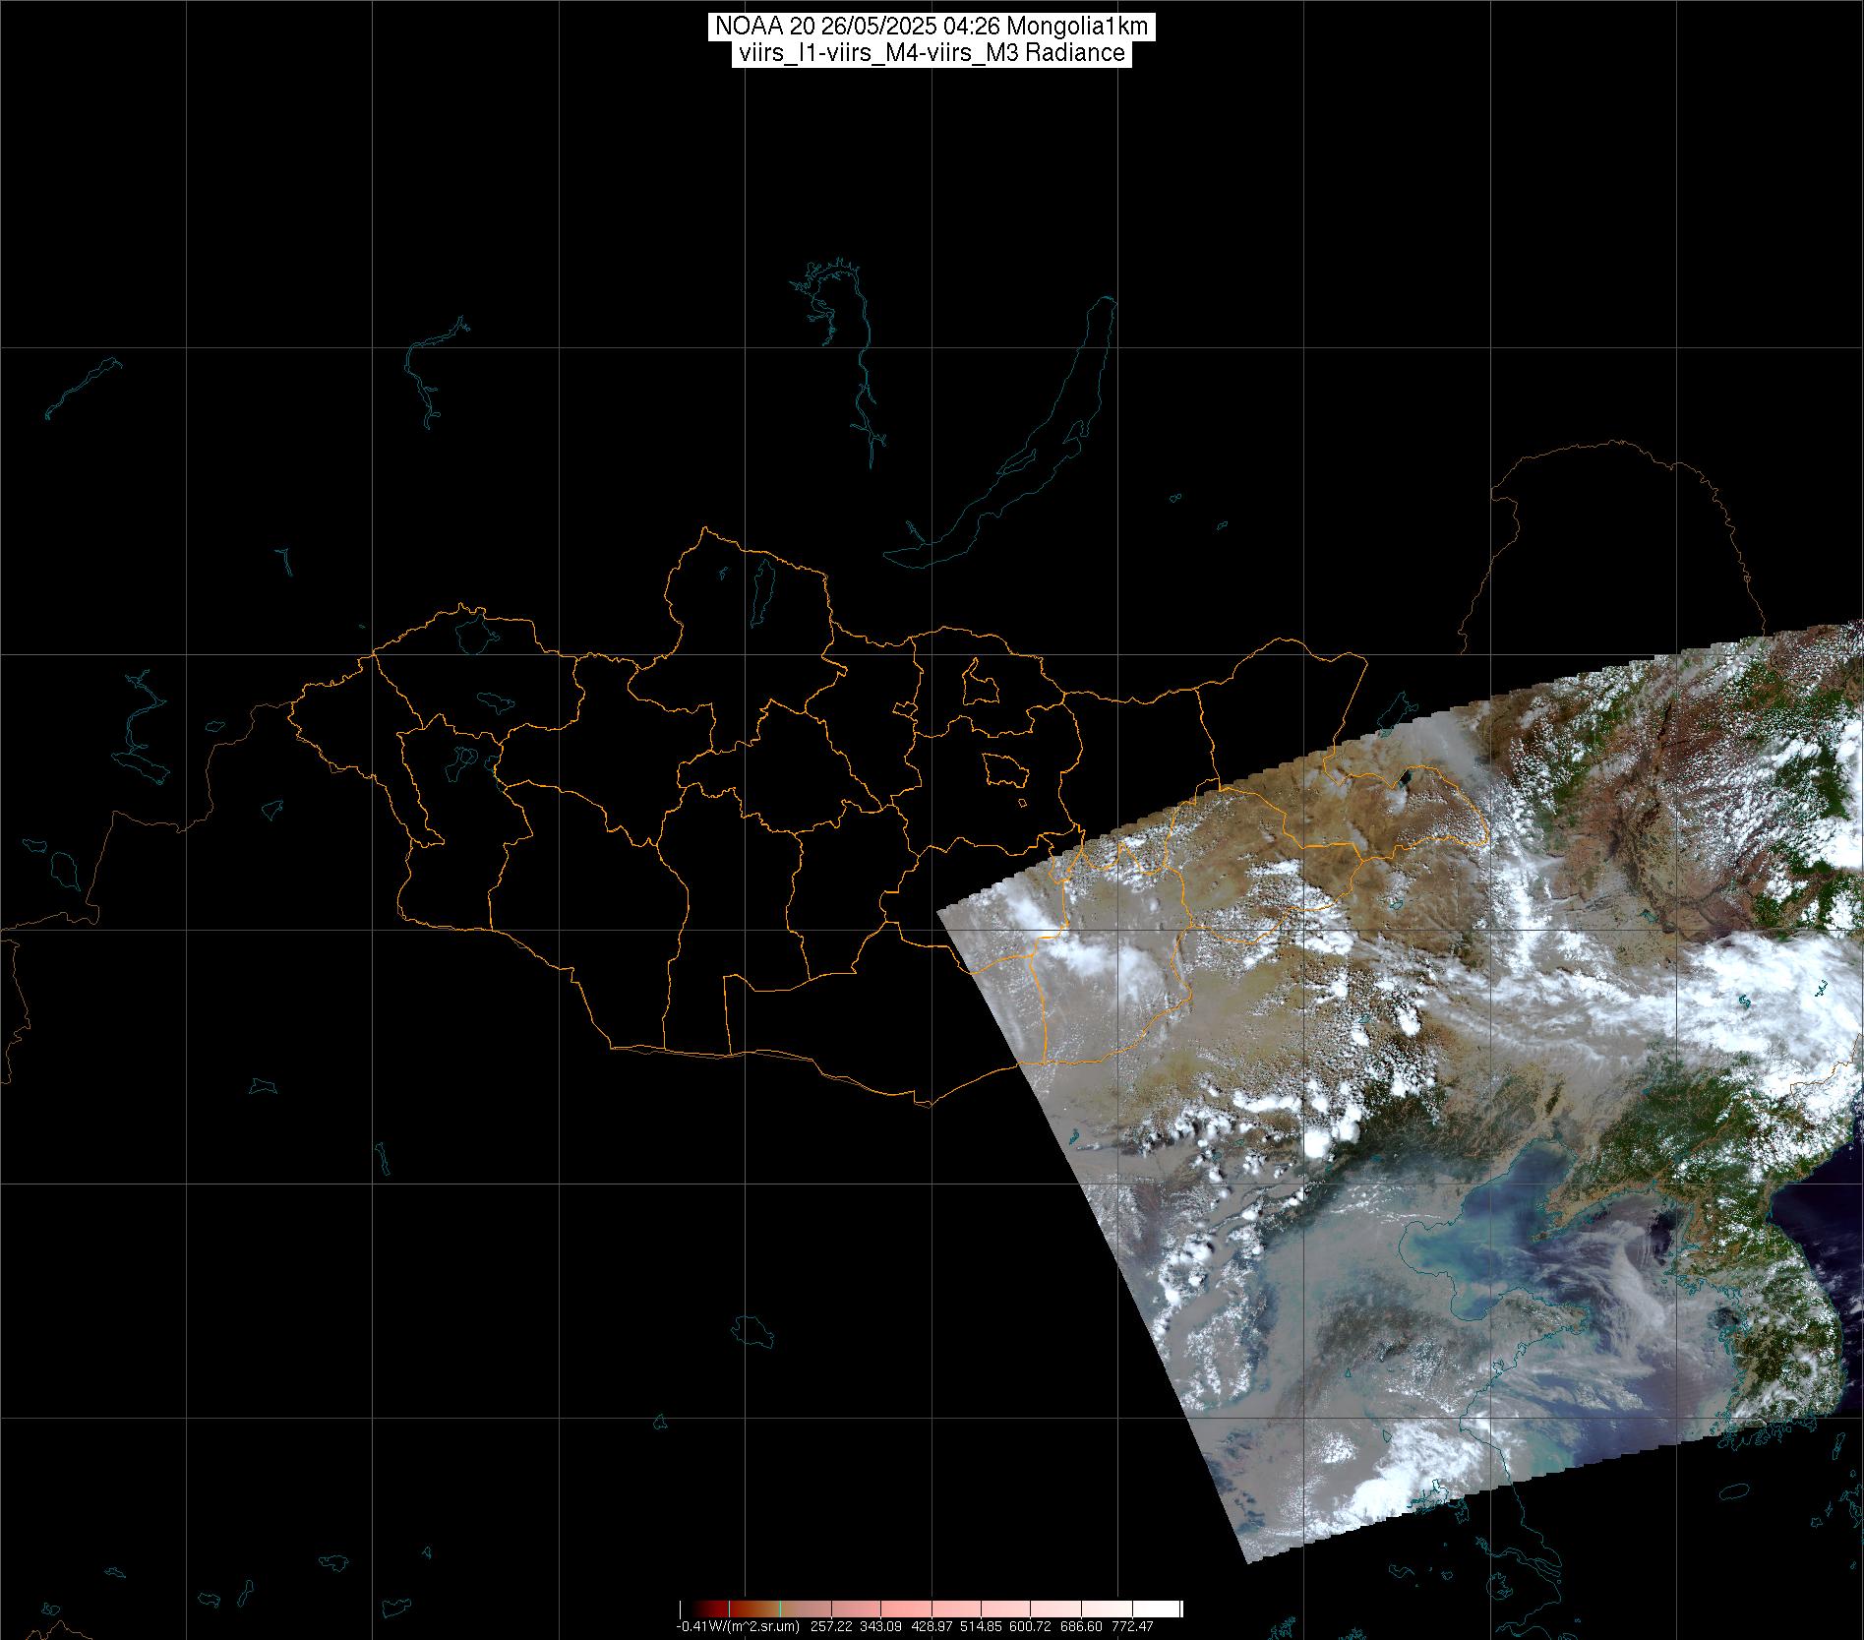Click the turquoise Bohai Sea water
The height and width of the screenshot is (1640, 1864).
[1456, 1249]
